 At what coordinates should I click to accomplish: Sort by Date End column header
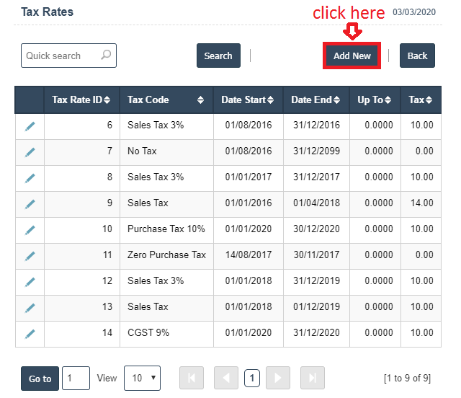[315, 100]
